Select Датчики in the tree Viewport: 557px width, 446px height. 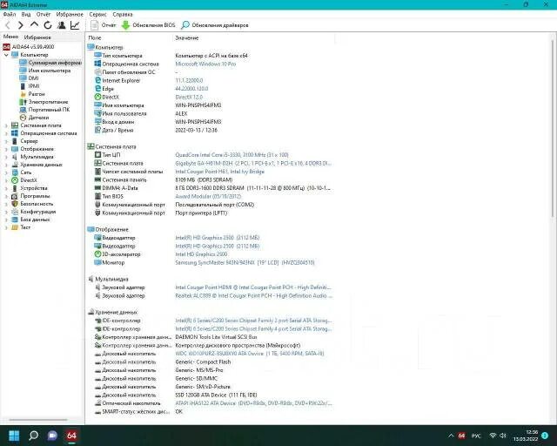coord(34,118)
